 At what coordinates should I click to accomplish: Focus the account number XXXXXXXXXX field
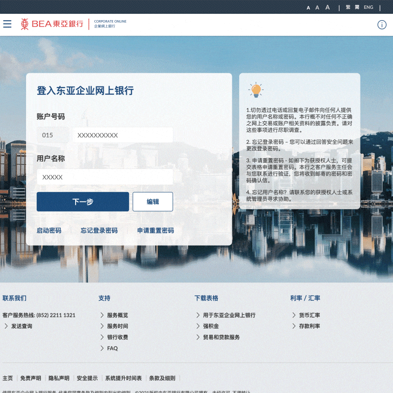pyautogui.click(x=123, y=135)
